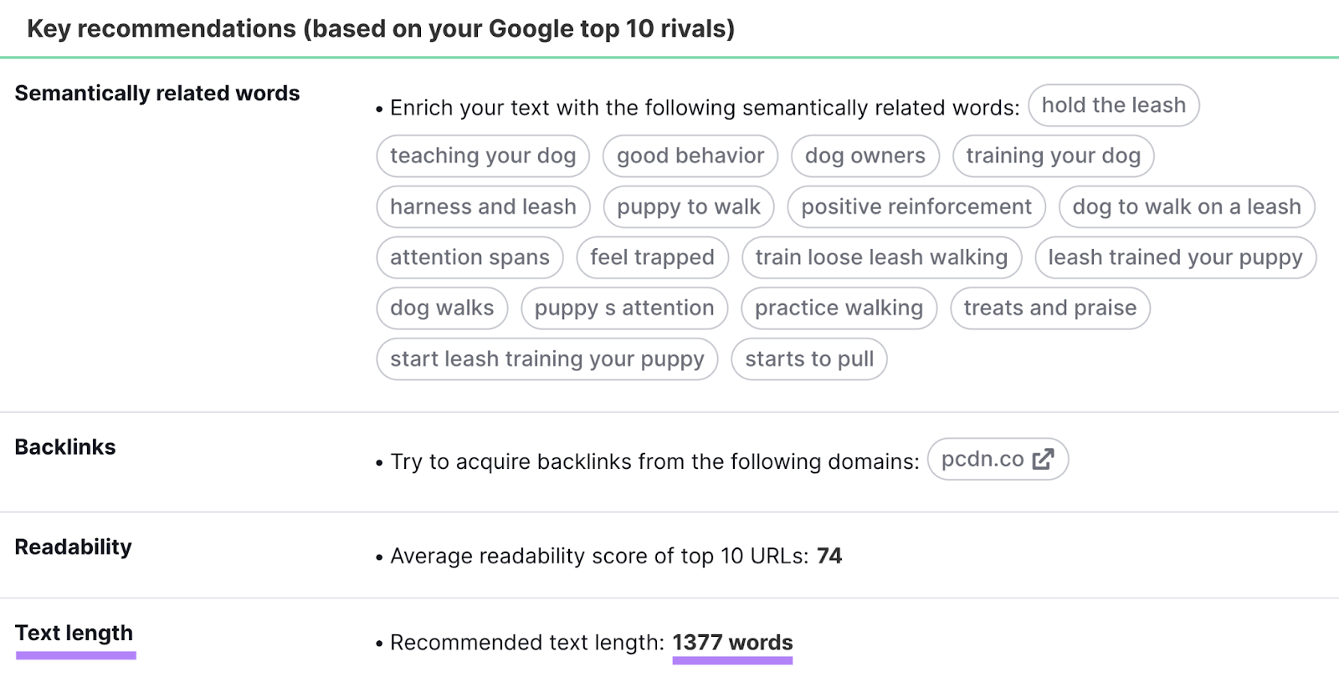Select the 'treats and praise' keyword
1339x682 pixels.
pyautogui.click(x=1049, y=308)
